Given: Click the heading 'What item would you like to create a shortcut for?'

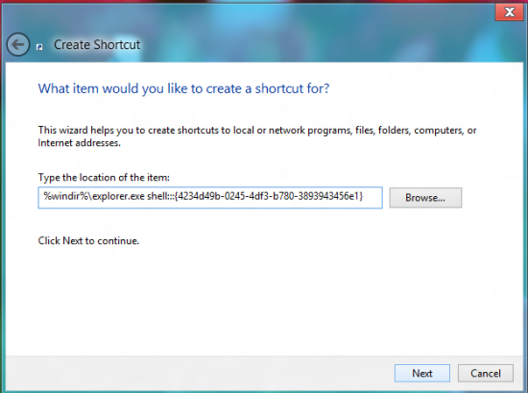Looking at the screenshot, I should pyautogui.click(x=183, y=88).
